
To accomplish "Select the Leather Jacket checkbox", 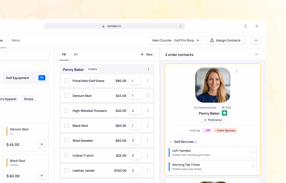I will point(66,171).
